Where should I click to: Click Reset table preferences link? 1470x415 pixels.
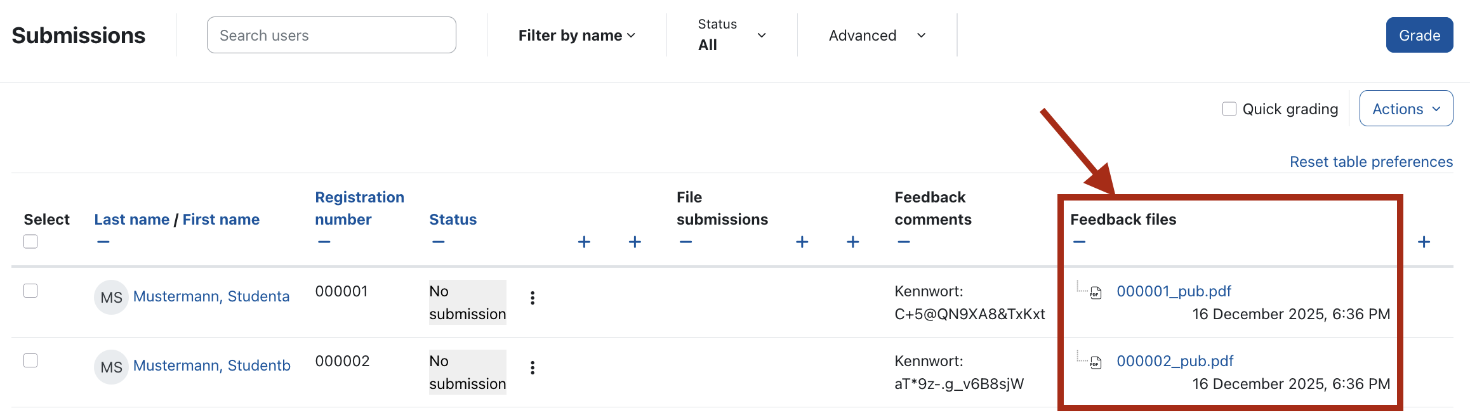(x=1371, y=162)
